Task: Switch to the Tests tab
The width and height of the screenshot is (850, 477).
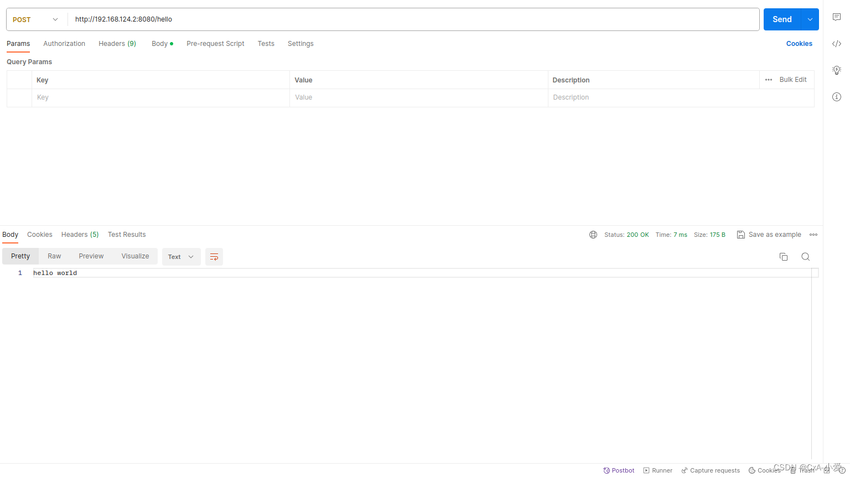Action: (266, 44)
